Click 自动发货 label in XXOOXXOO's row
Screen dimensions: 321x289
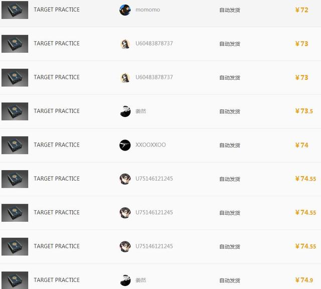230,145
